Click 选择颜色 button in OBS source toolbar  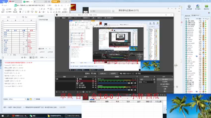[113, 73]
